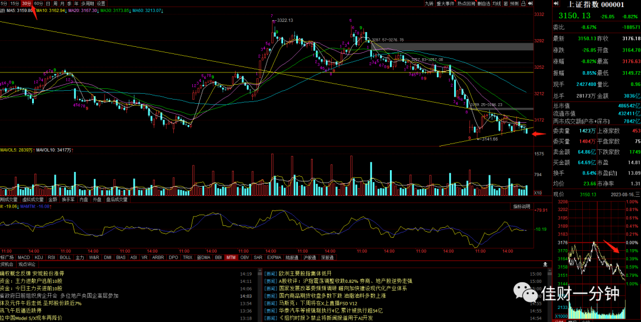Toggle the 均线 moving average display
Viewport: 641px width, 322px height.
coord(497,4)
